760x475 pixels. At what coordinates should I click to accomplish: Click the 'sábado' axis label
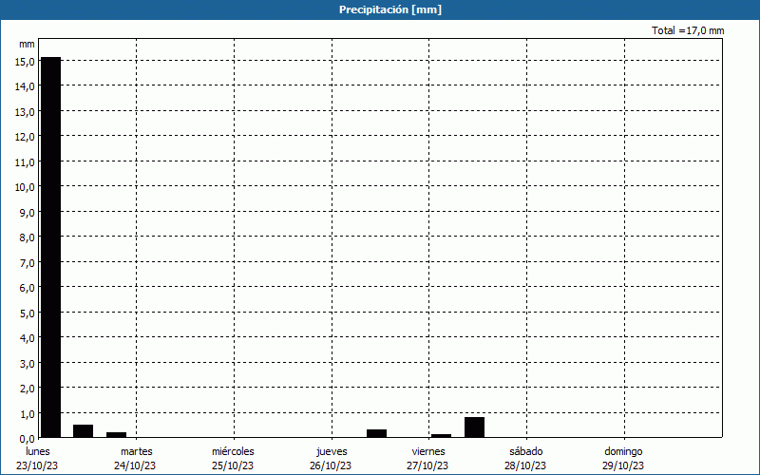coord(526,451)
